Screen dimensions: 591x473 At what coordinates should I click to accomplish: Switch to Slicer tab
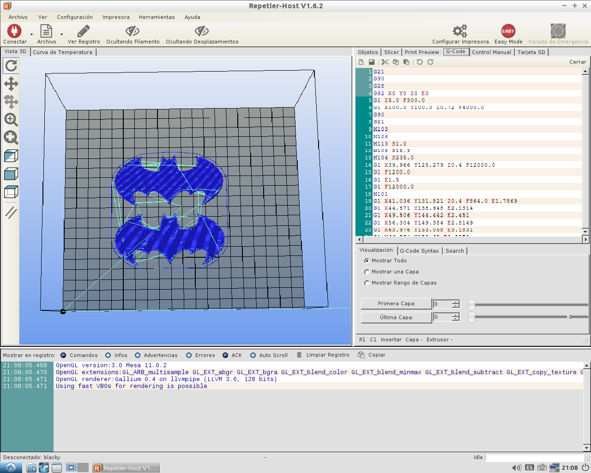pyautogui.click(x=392, y=52)
